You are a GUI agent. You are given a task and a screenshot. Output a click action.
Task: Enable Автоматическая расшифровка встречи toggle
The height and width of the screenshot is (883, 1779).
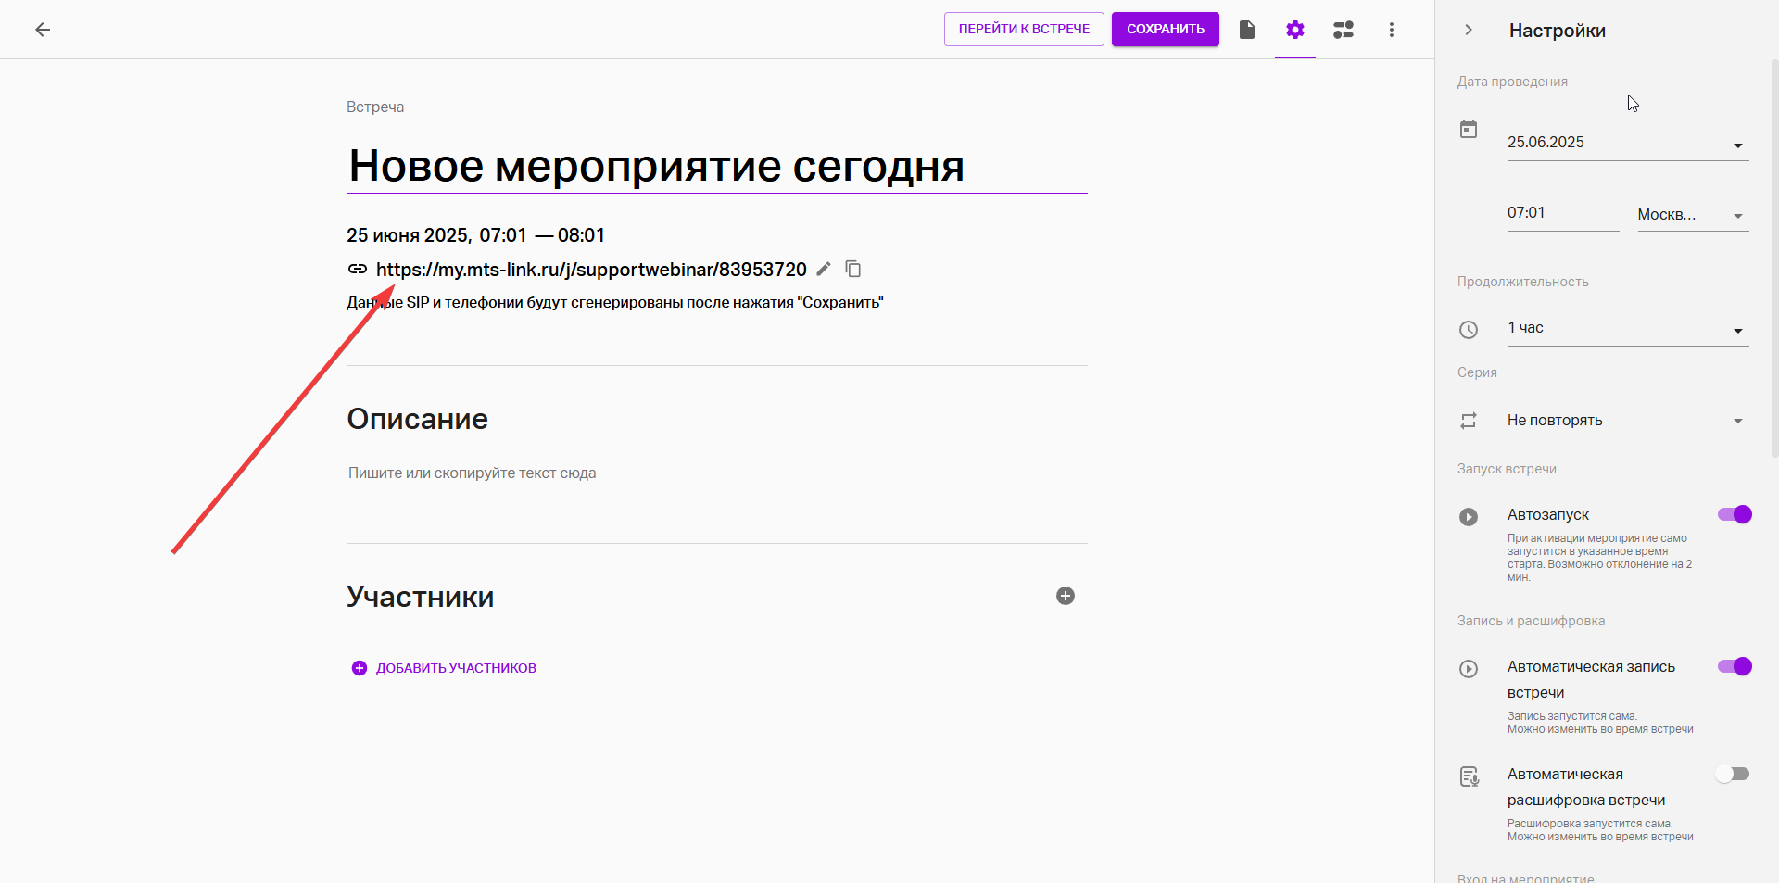1732,774
